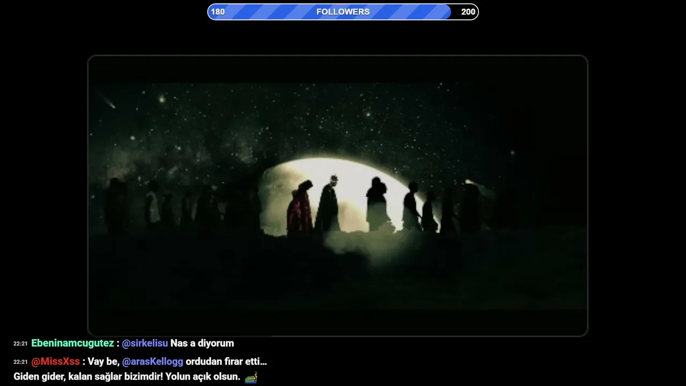Select the words "Vay be," in chat
The height and width of the screenshot is (386, 686).
click(x=105, y=361)
